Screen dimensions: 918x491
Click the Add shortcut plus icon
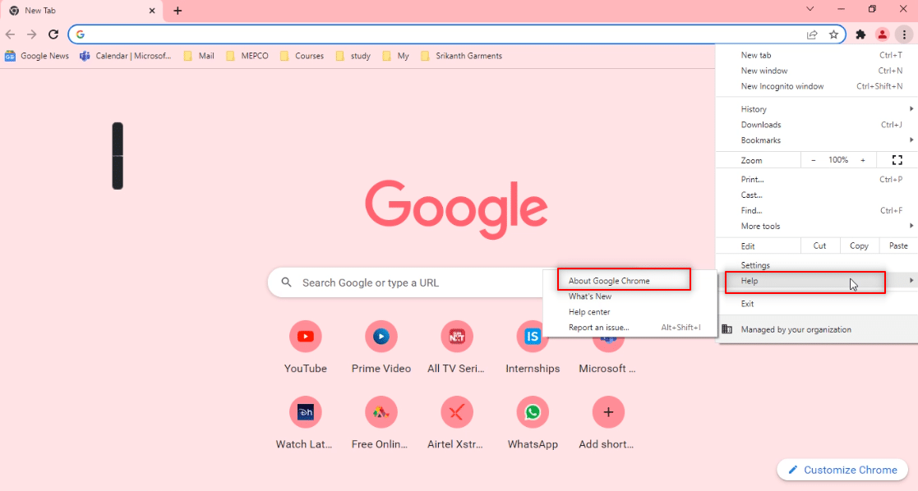click(x=608, y=412)
